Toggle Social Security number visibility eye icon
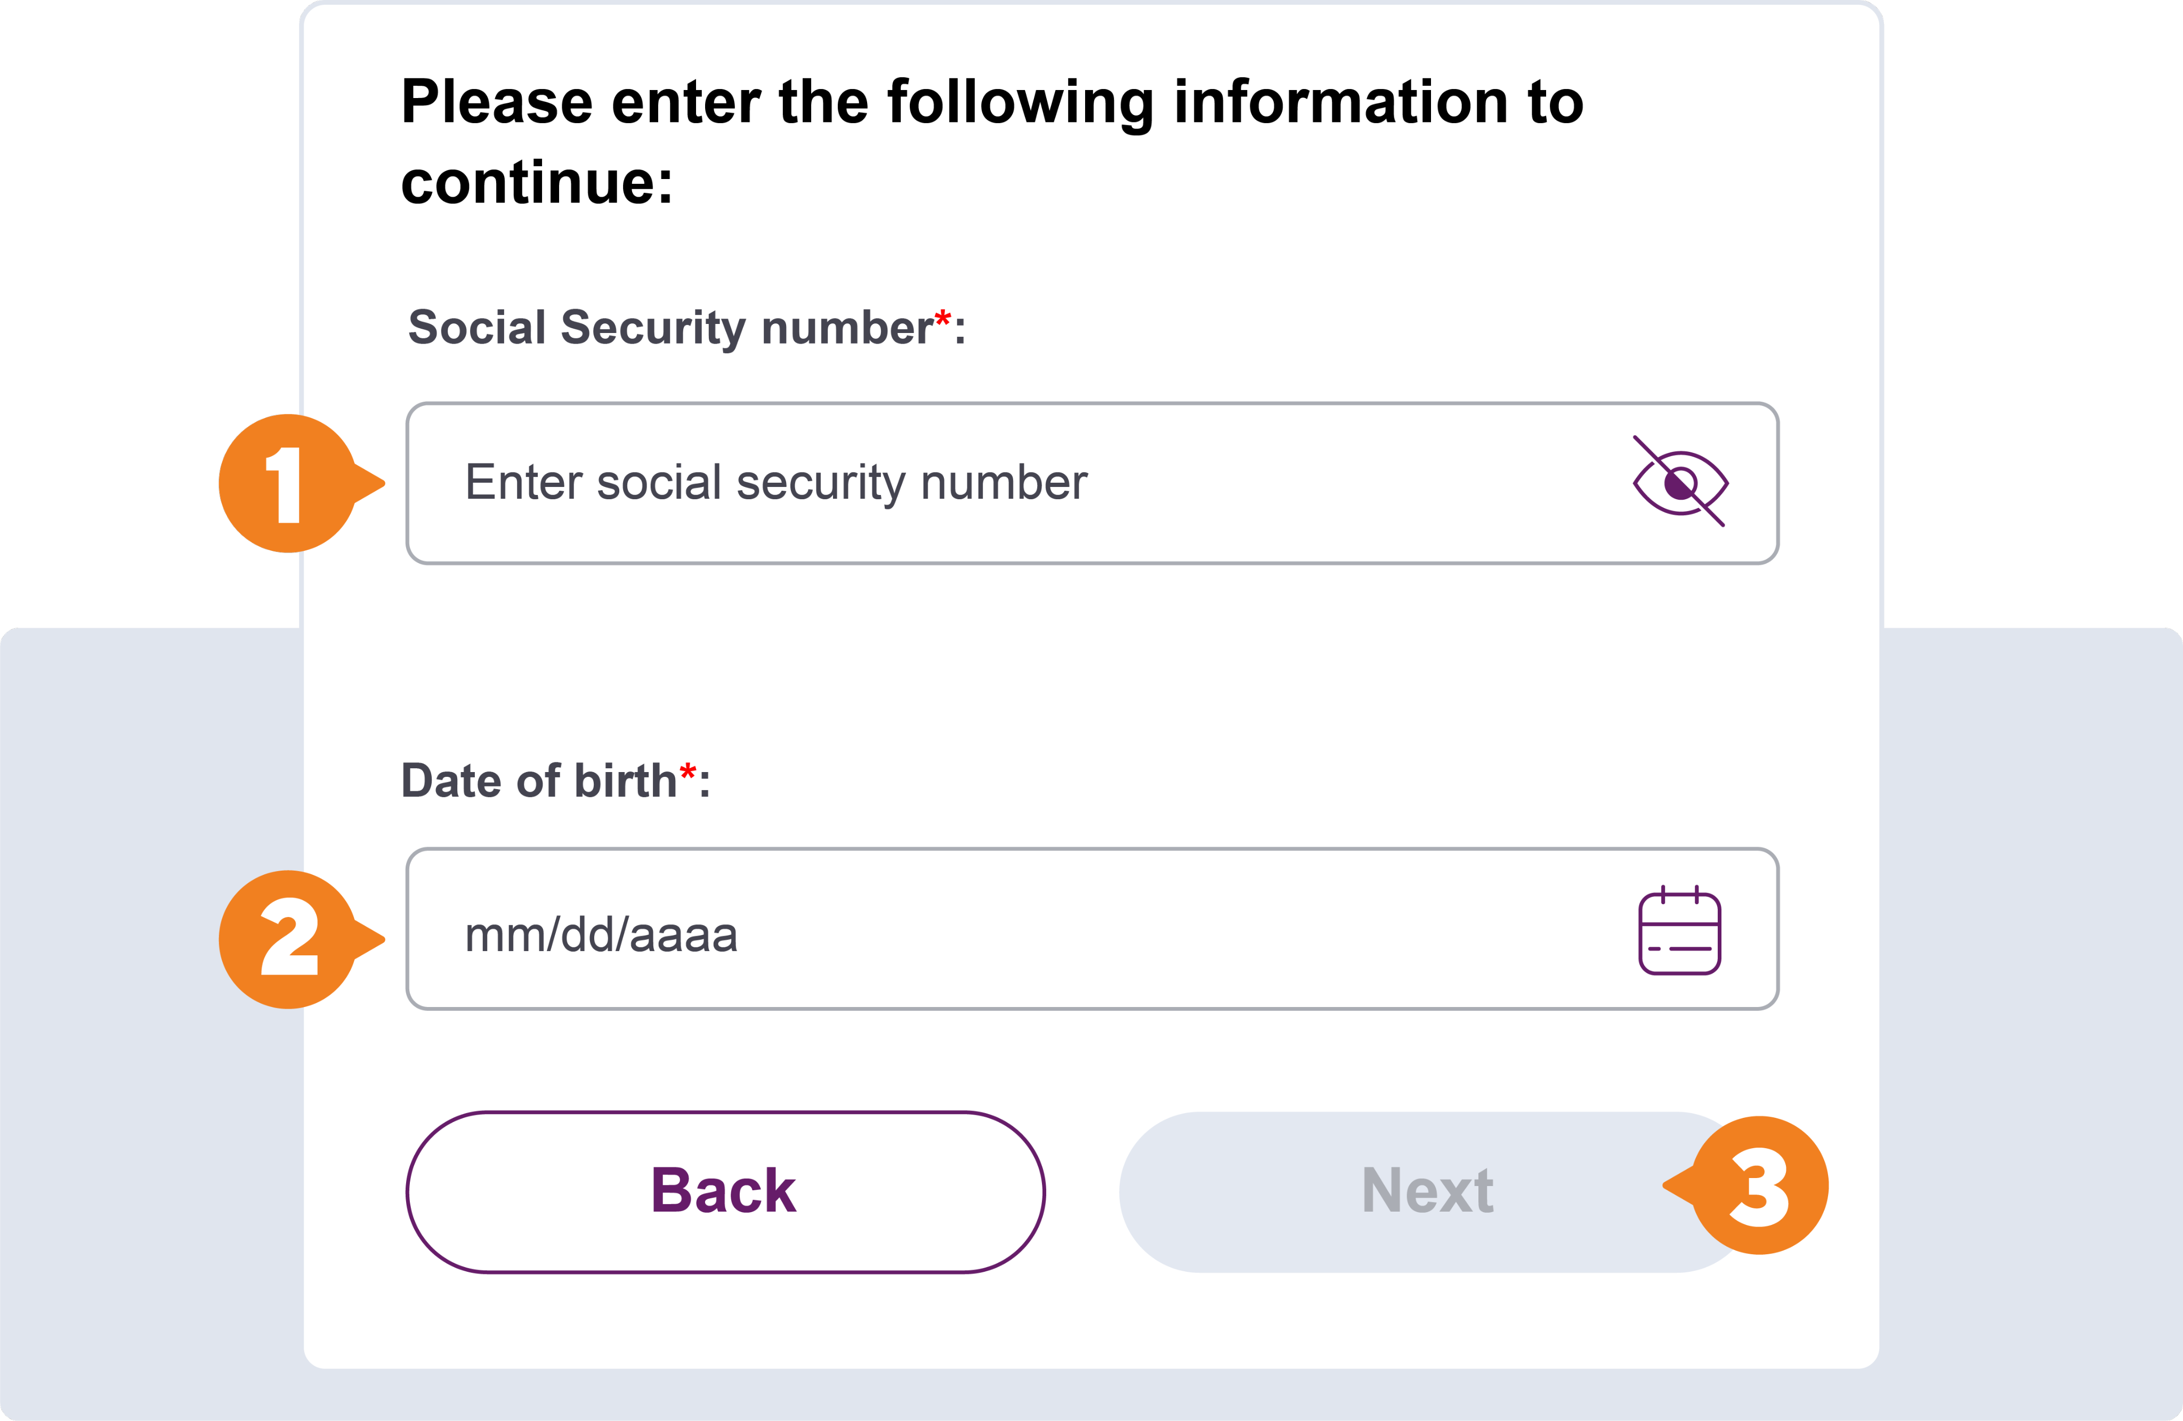The width and height of the screenshot is (2183, 1421). point(1679,482)
